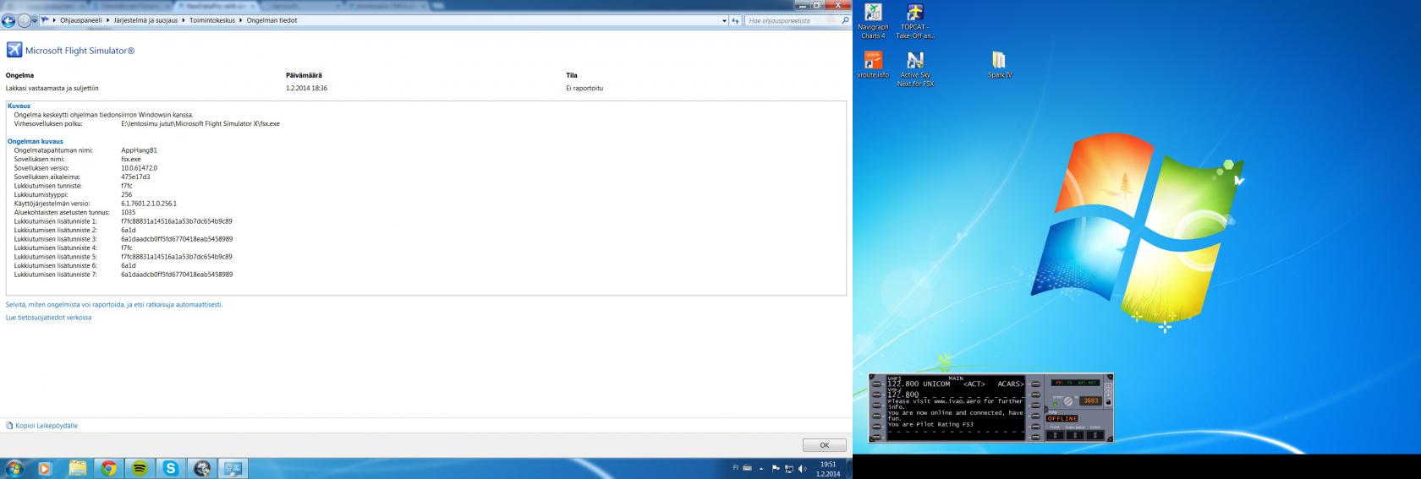The image size is (1421, 479).
Task: Select the Ohjauspaneeli breadcrumb
Action: 80,20
